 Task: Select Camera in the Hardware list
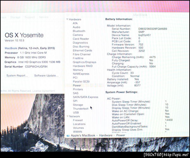tap(78, 35)
